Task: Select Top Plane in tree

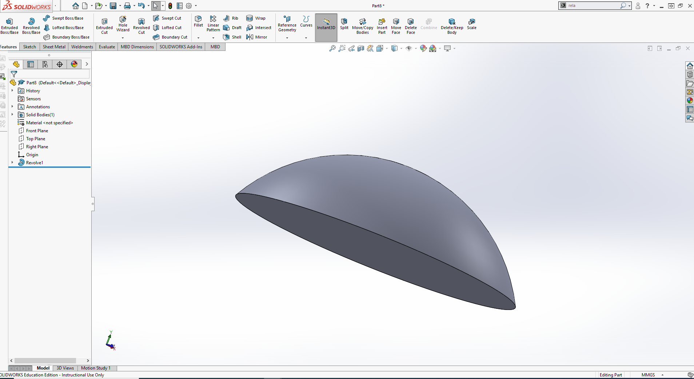Action: (32, 138)
